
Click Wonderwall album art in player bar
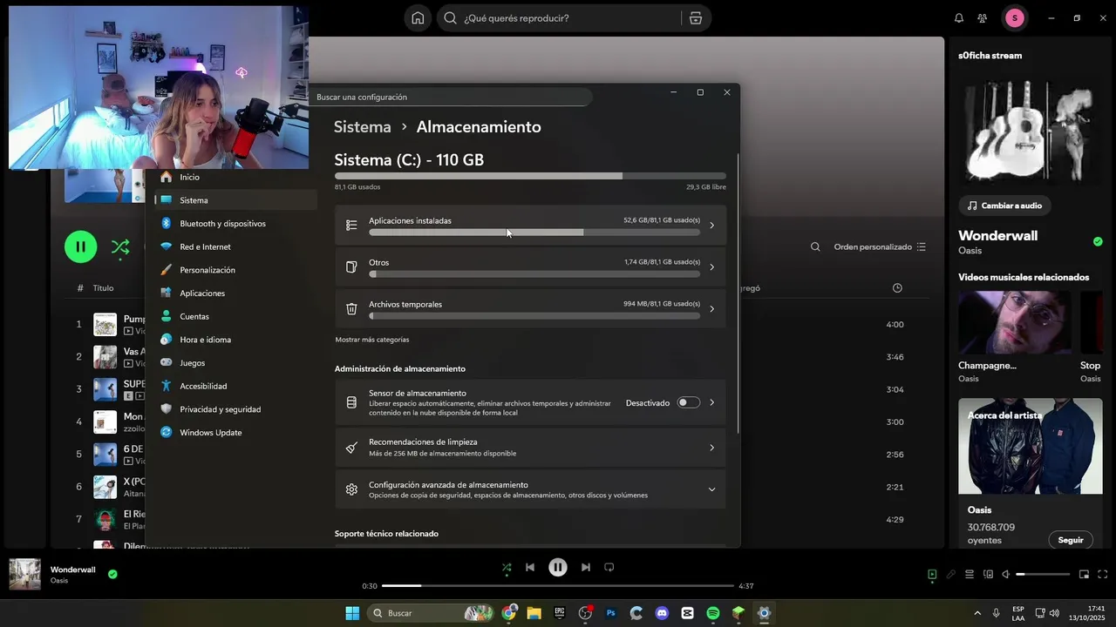(25, 575)
